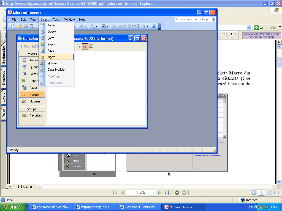
Task: Click the New Object AutoForm toolbar icon
Action: (x=143, y=27)
